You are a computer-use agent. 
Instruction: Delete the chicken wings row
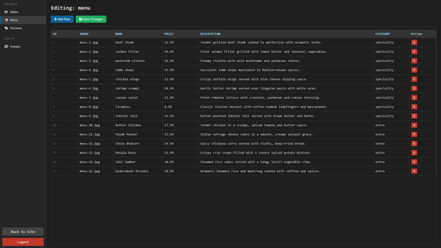tap(414, 79)
